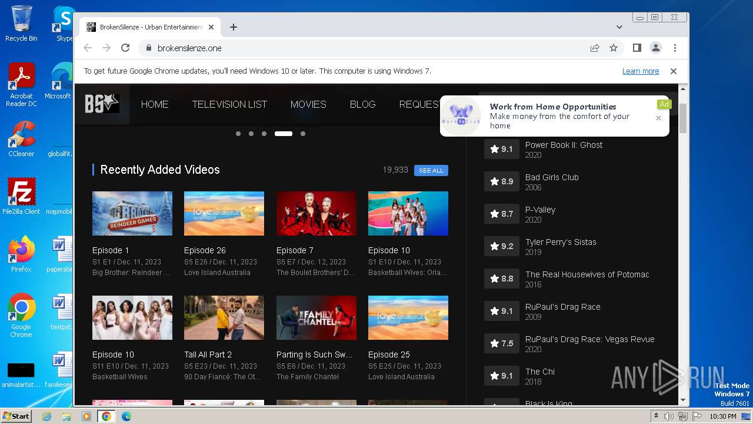The image size is (753, 424).
Task: Open Internet Explorer in taskbar
Action: (x=47, y=416)
